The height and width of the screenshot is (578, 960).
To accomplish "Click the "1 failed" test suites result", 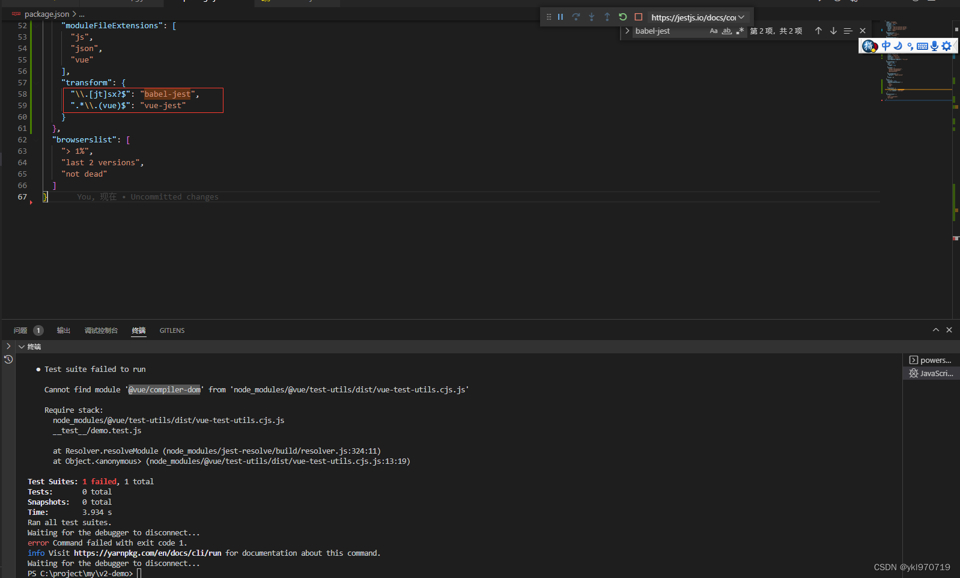I will (100, 481).
